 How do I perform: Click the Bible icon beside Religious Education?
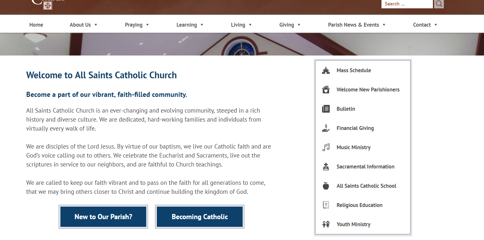326,205
